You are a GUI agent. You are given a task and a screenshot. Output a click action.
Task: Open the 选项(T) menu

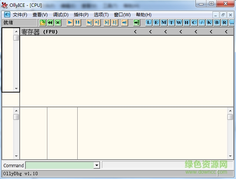click(x=101, y=15)
